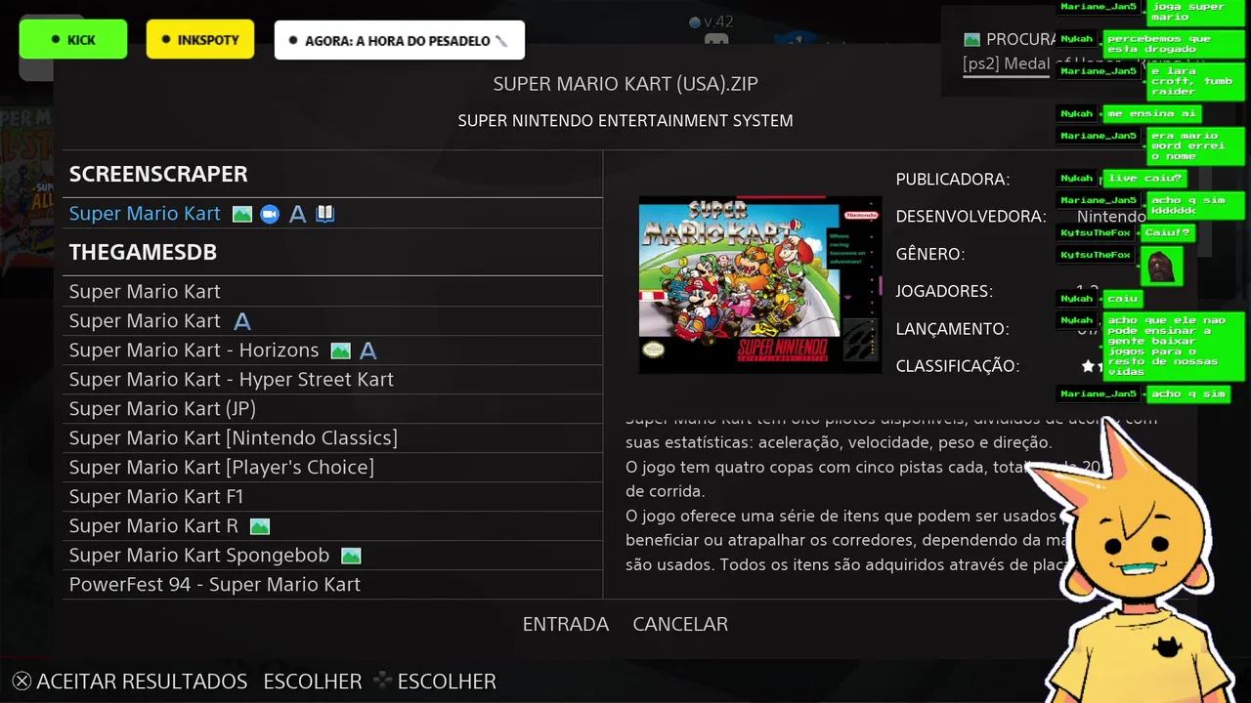
Task: Click SUPER MARIO KART (USA).ZIP title
Action: (625, 84)
